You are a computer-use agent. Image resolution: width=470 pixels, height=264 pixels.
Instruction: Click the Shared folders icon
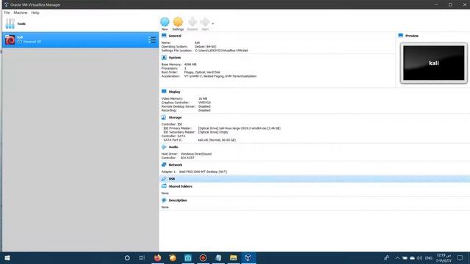(164, 186)
